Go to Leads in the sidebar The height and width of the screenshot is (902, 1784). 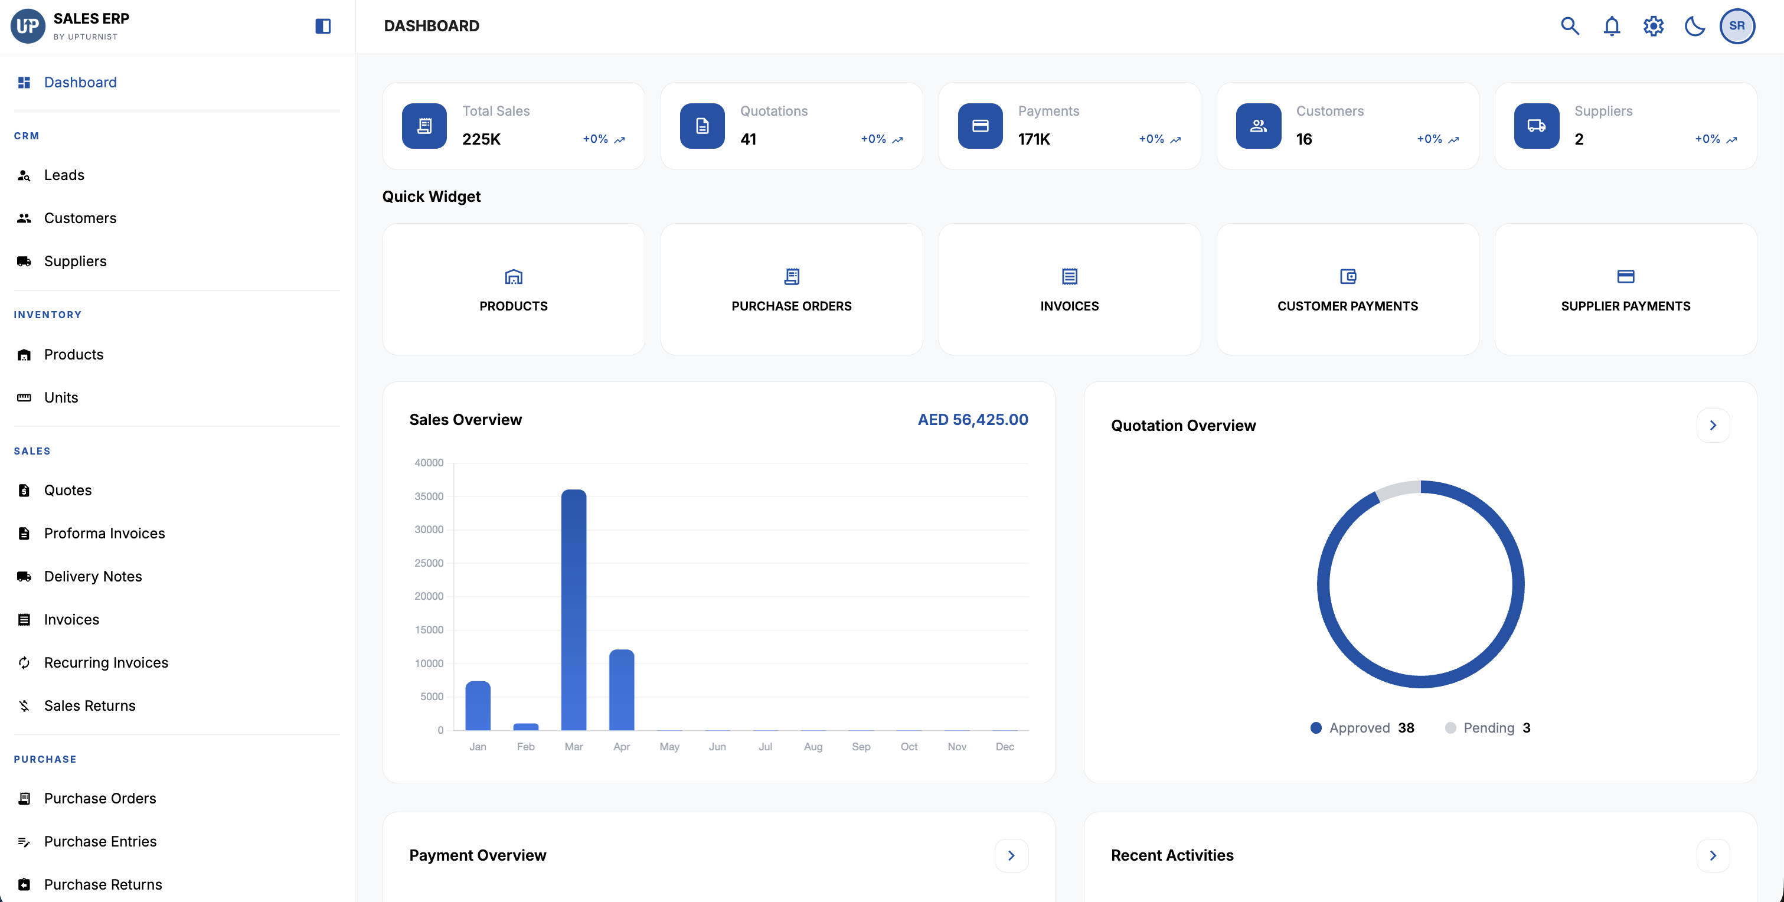[177, 175]
